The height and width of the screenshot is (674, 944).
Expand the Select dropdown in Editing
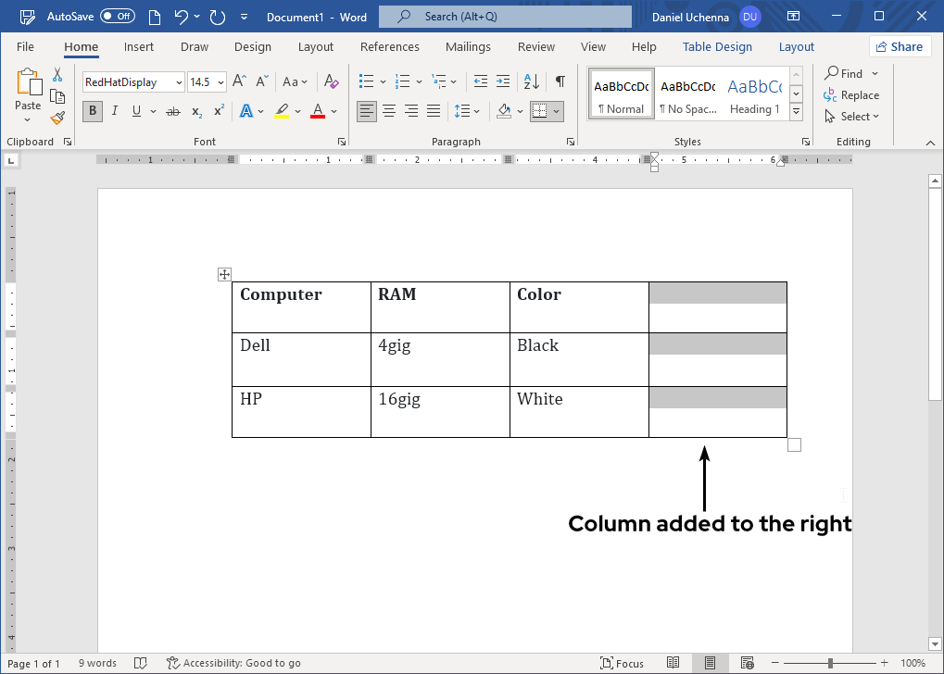point(852,117)
